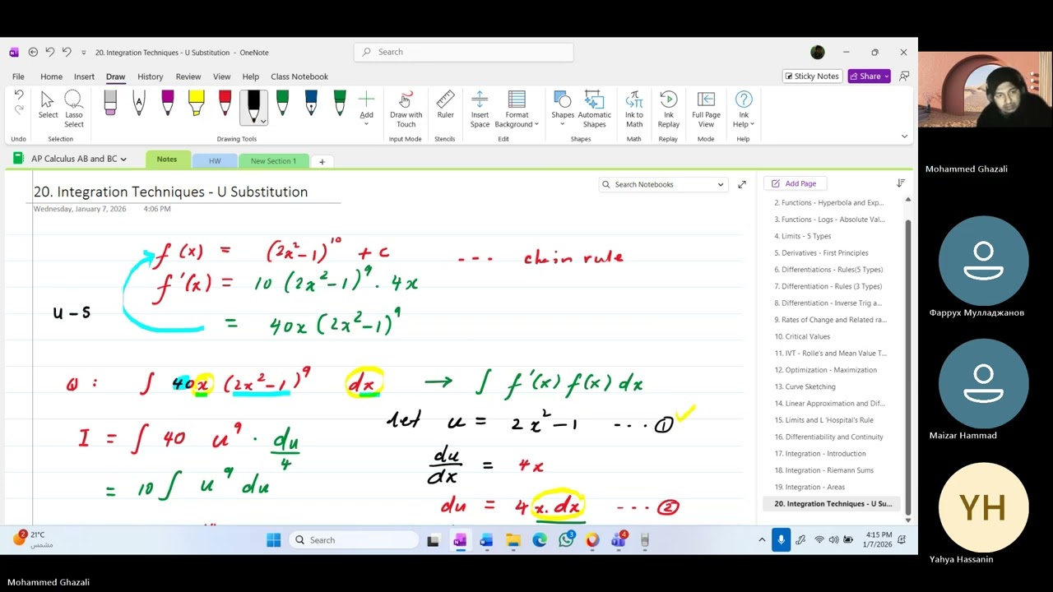The image size is (1053, 592).
Task: Open the account profile picture
Action: (817, 52)
